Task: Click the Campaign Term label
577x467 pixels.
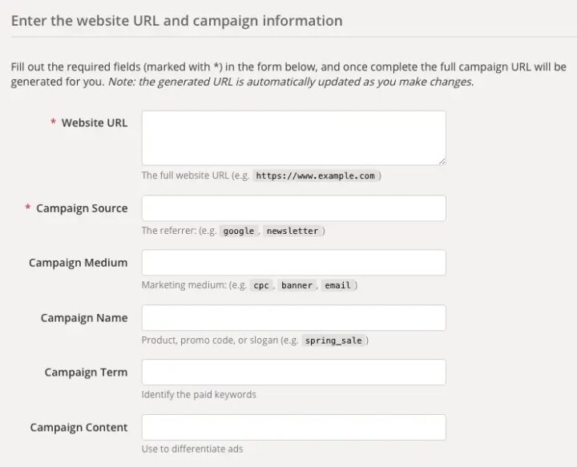Action: (x=86, y=372)
